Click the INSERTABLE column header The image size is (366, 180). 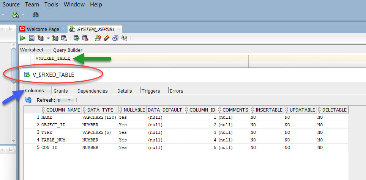click(x=267, y=110)
